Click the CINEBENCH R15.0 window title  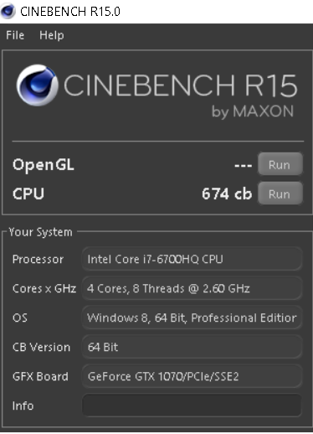(70, 12)
